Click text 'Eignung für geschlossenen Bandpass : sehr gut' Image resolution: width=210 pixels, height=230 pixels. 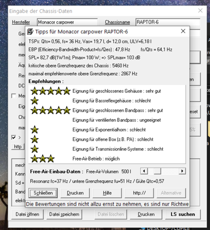(x=118, y=110)
